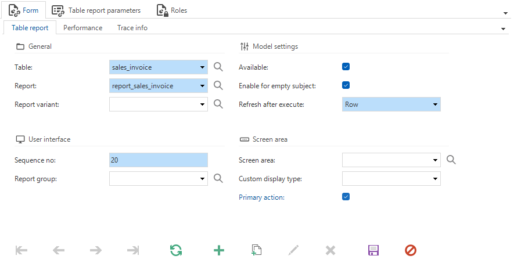Select the Table report sub-tab
The image size is (521, 270).
point(30,28)
